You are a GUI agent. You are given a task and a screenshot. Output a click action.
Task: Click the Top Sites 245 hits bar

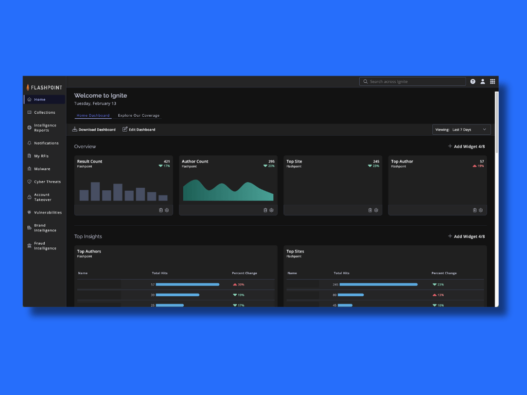pyautogui.click(x=378, y=284)
